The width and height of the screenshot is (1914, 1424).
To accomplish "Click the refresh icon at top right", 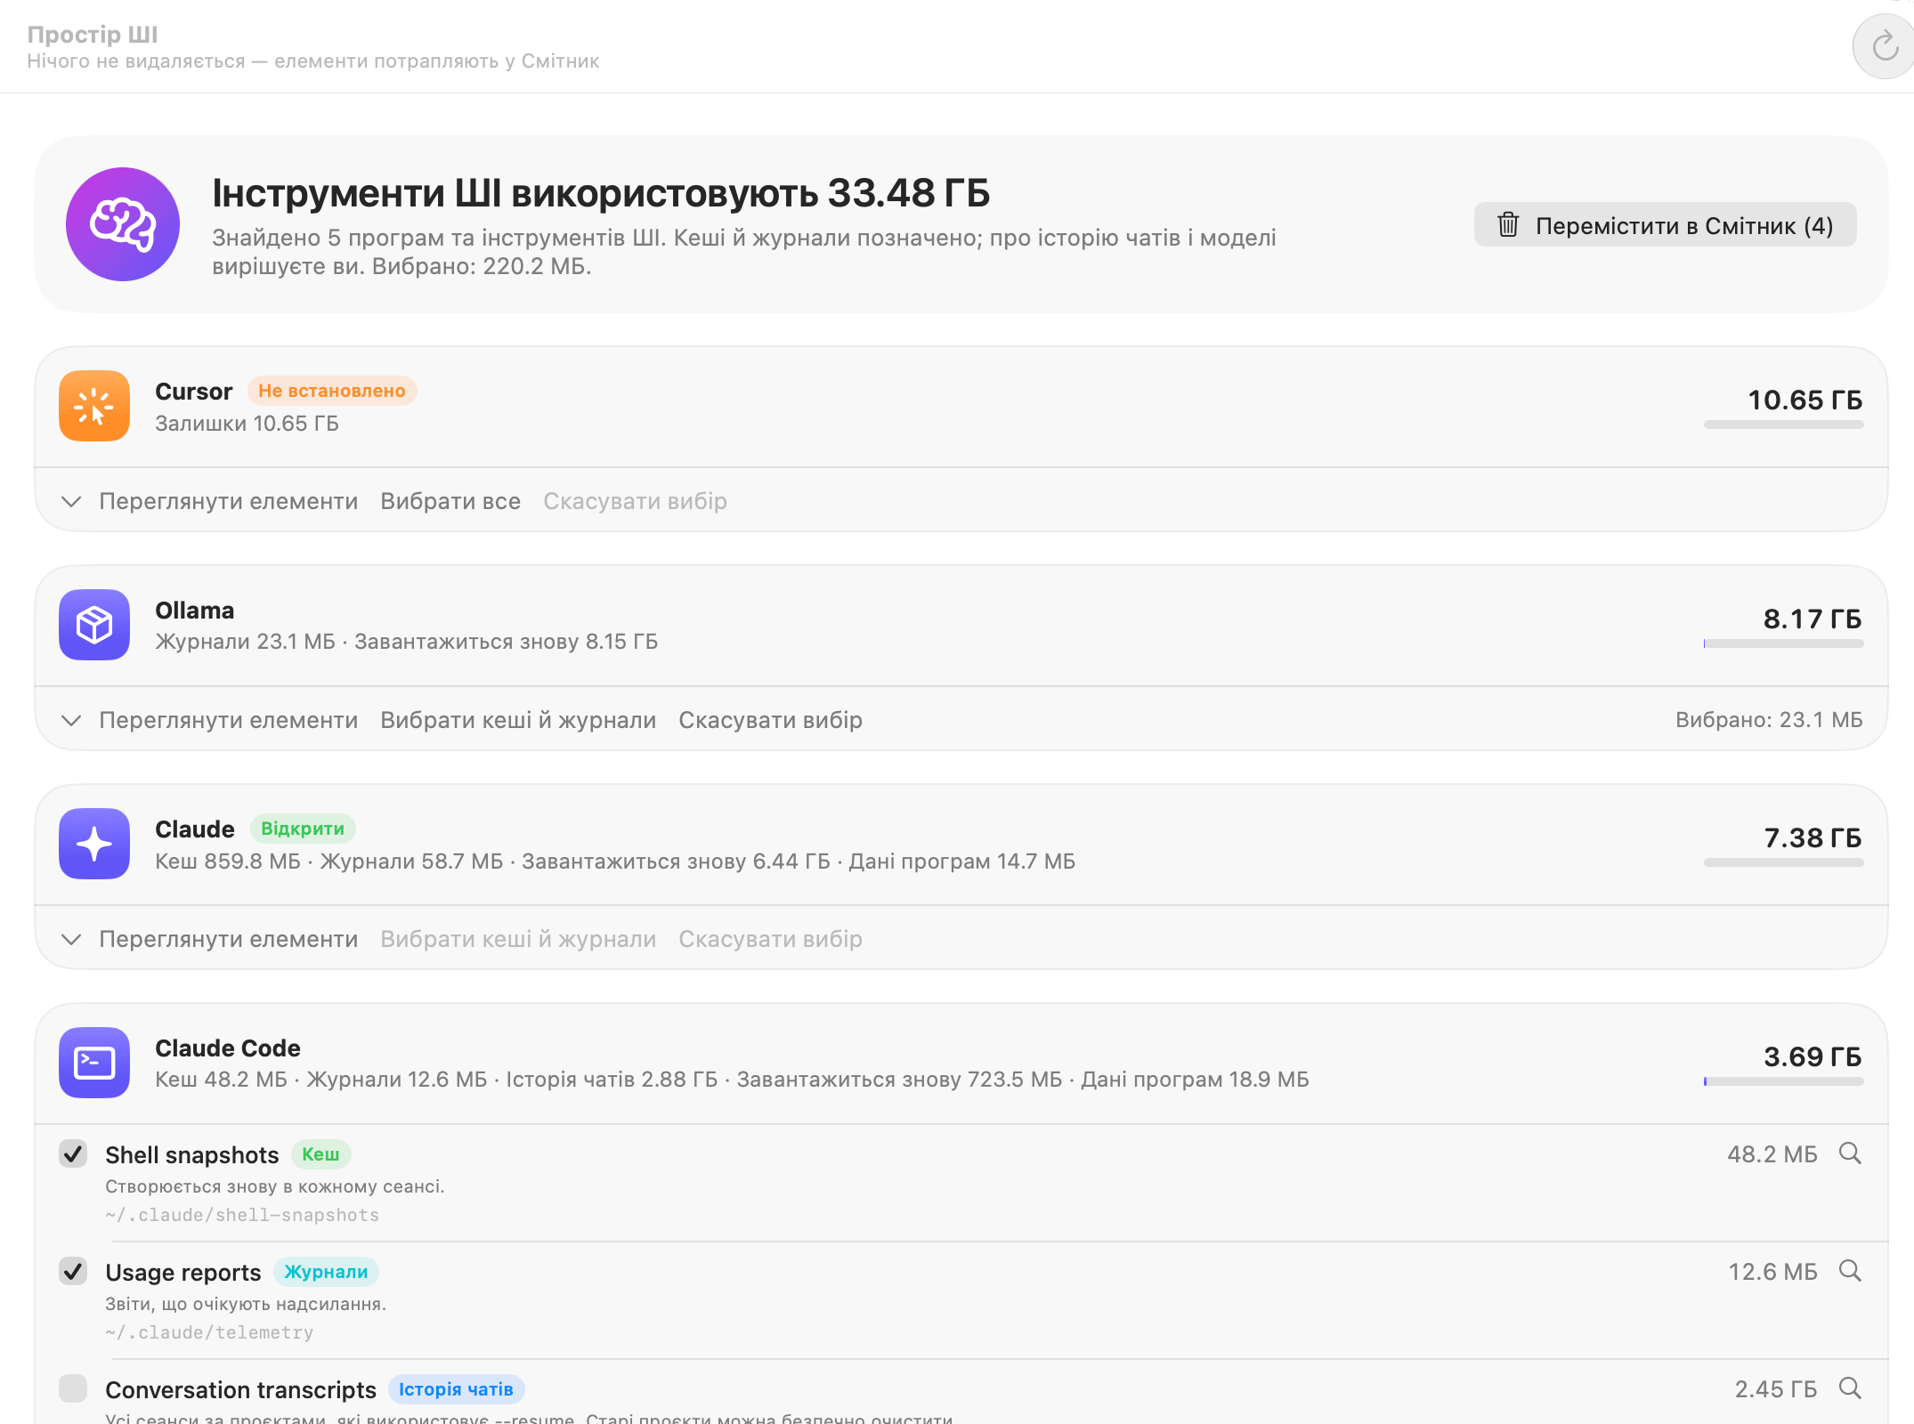I will click(1884, 46).
